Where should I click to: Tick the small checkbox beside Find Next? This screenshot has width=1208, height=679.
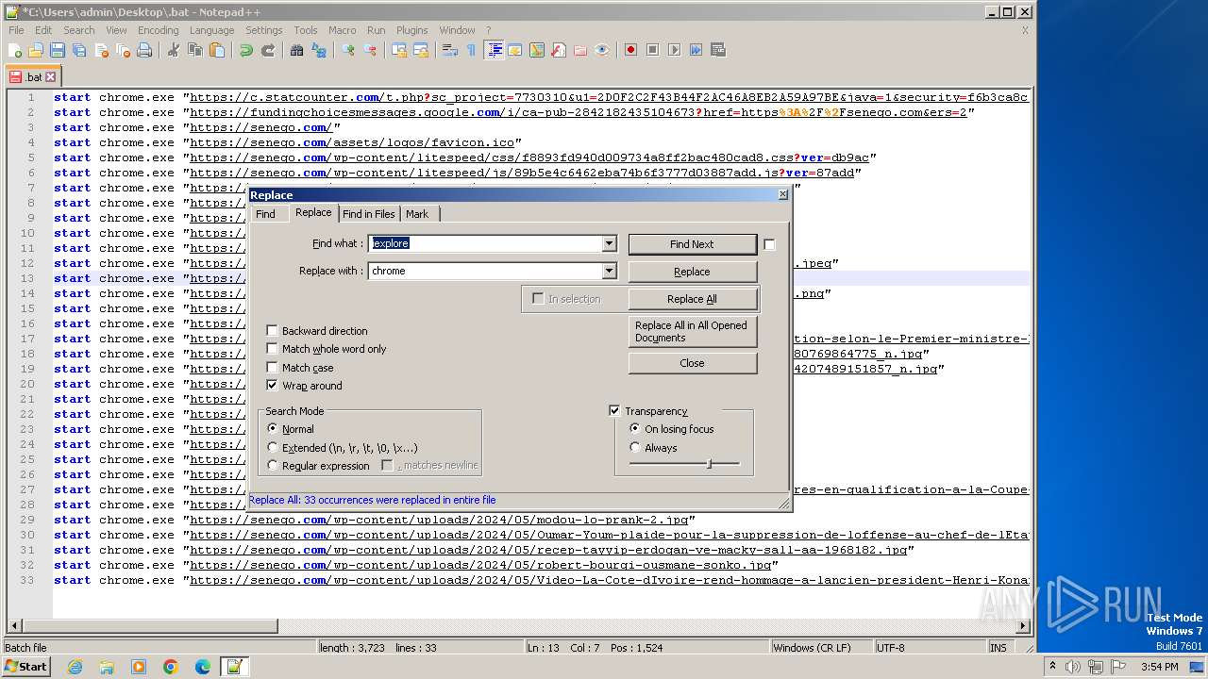pos(769,244)
